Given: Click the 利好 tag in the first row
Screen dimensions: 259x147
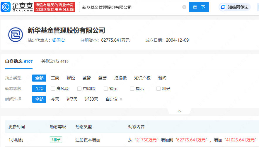Looking at the screenshot, I should pyautogui.click(x=56, y=140).
